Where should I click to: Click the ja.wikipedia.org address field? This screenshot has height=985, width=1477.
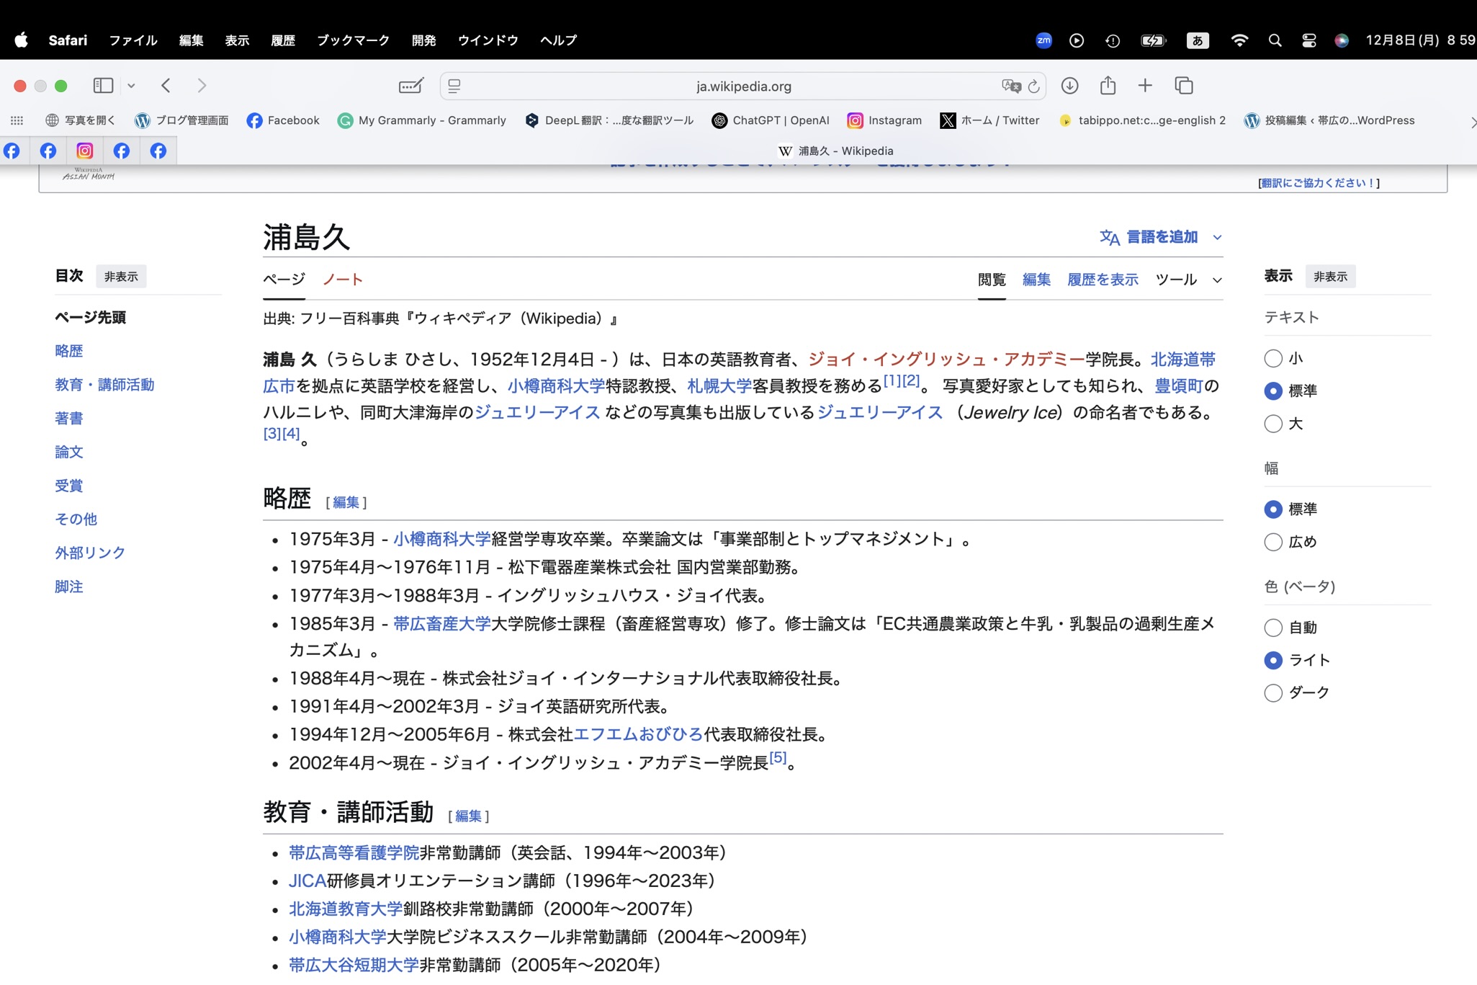[x=743, y=86]
